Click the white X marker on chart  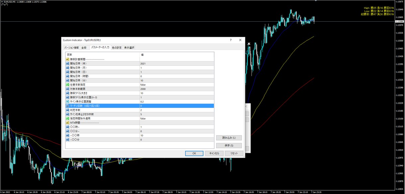(x=249, y=44)
